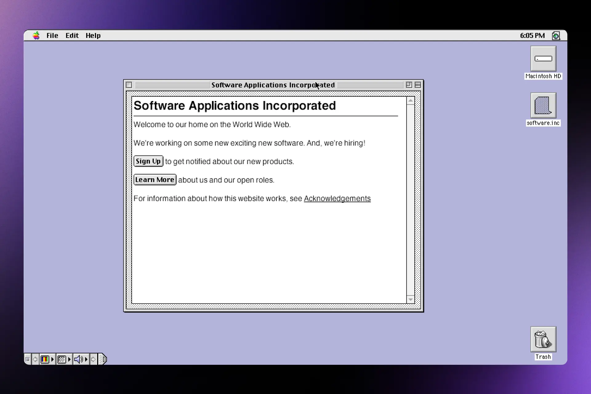Open the application switcher icon in the menu bar
Screen dimensions: 591x394
click(556, 36)
